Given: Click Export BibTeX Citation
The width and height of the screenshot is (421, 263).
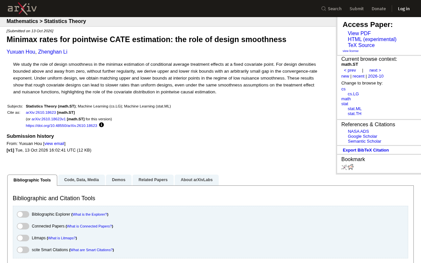Looking at the screenshot, I should click(x=366, y=150).
